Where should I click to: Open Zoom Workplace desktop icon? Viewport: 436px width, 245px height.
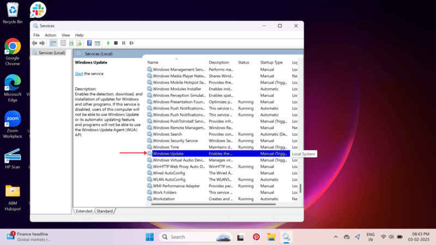coord(13,125)
